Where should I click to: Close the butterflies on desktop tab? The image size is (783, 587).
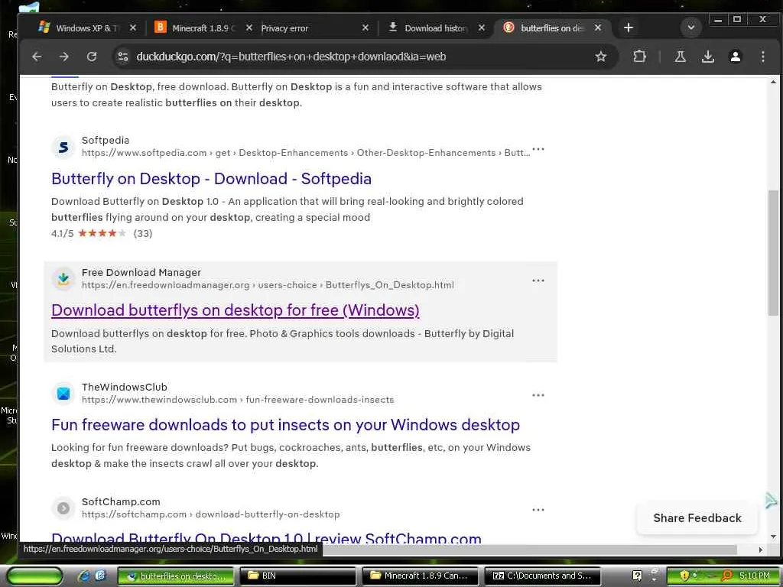click(x=598, y=28)
